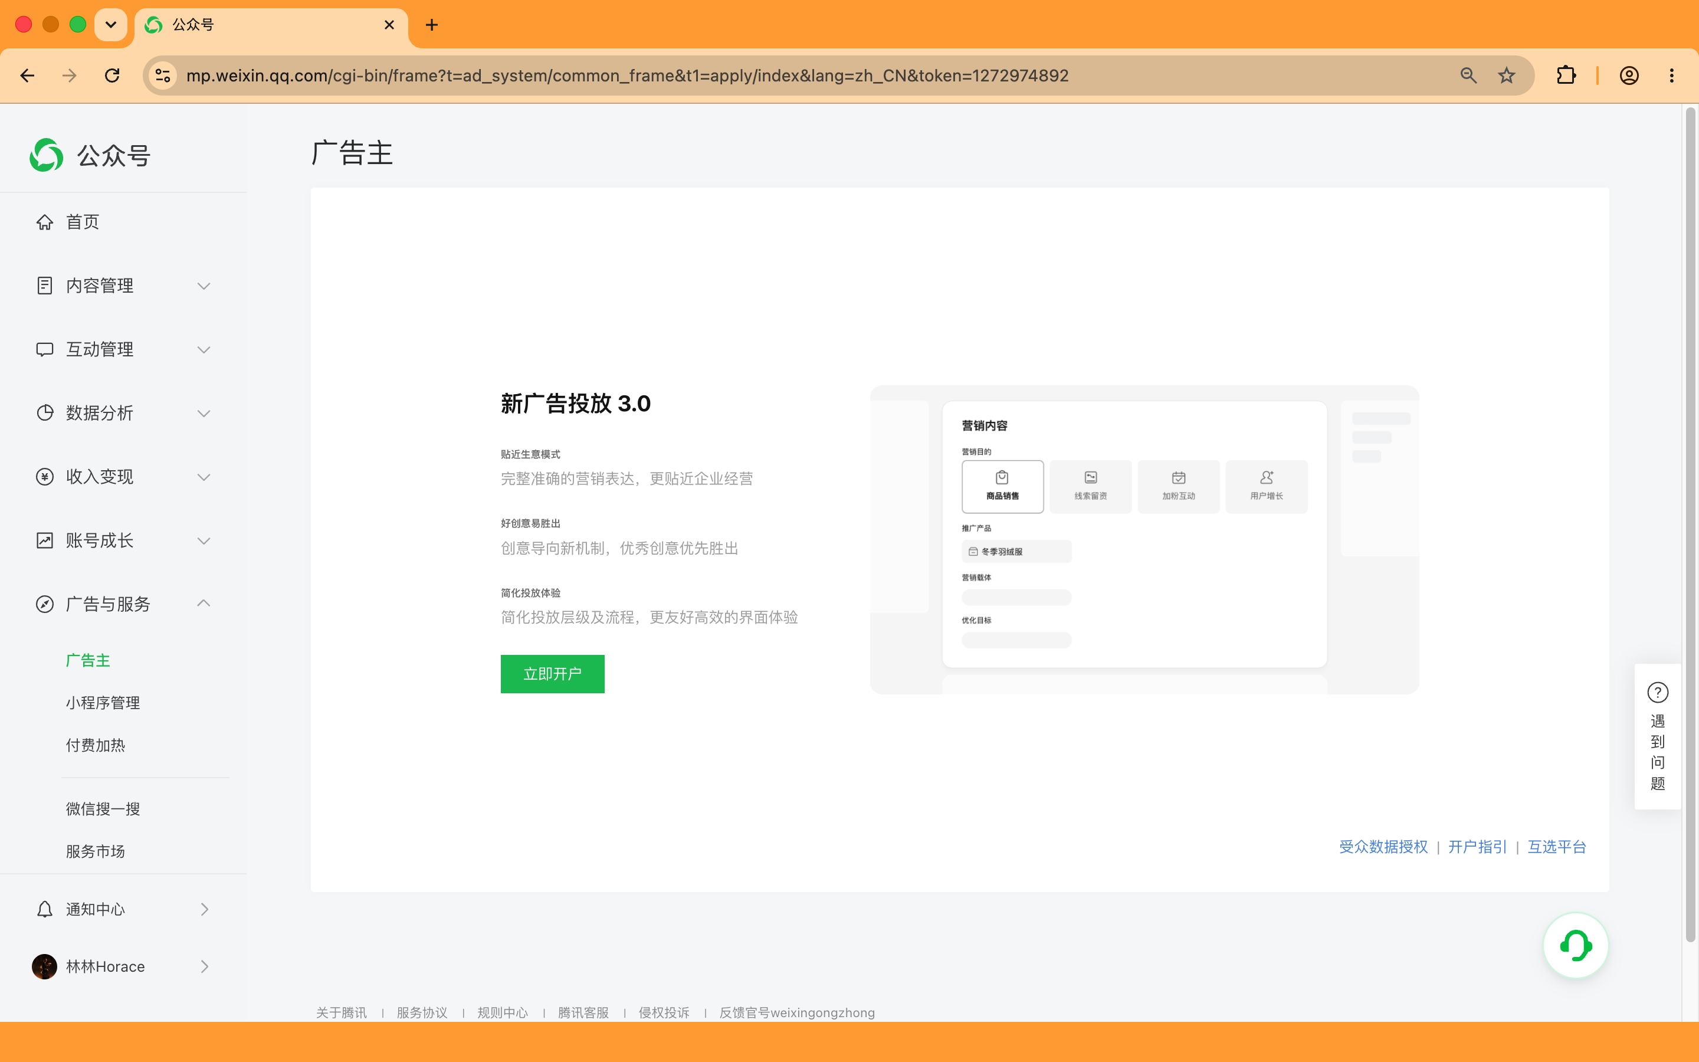Viewport: 1699px width, 1062px height.
Task: Collapse the 广告与服务 menu chevron
Action: coord(204,604)
